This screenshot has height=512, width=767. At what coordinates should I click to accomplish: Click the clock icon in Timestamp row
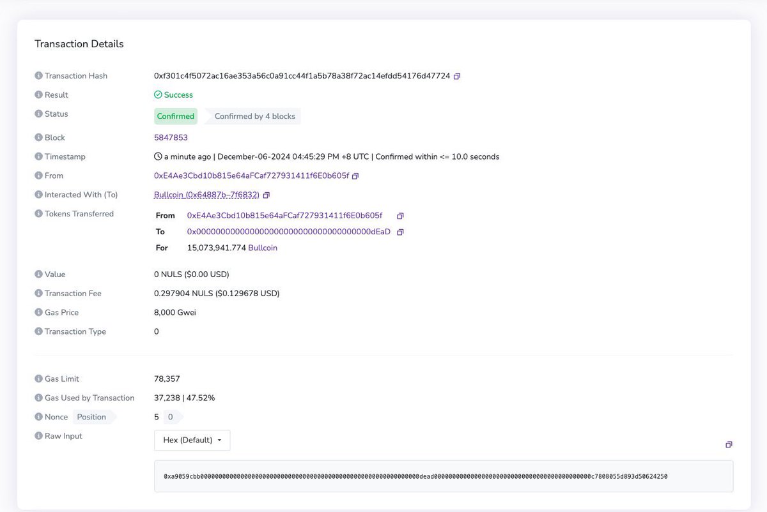click(158, 156)
